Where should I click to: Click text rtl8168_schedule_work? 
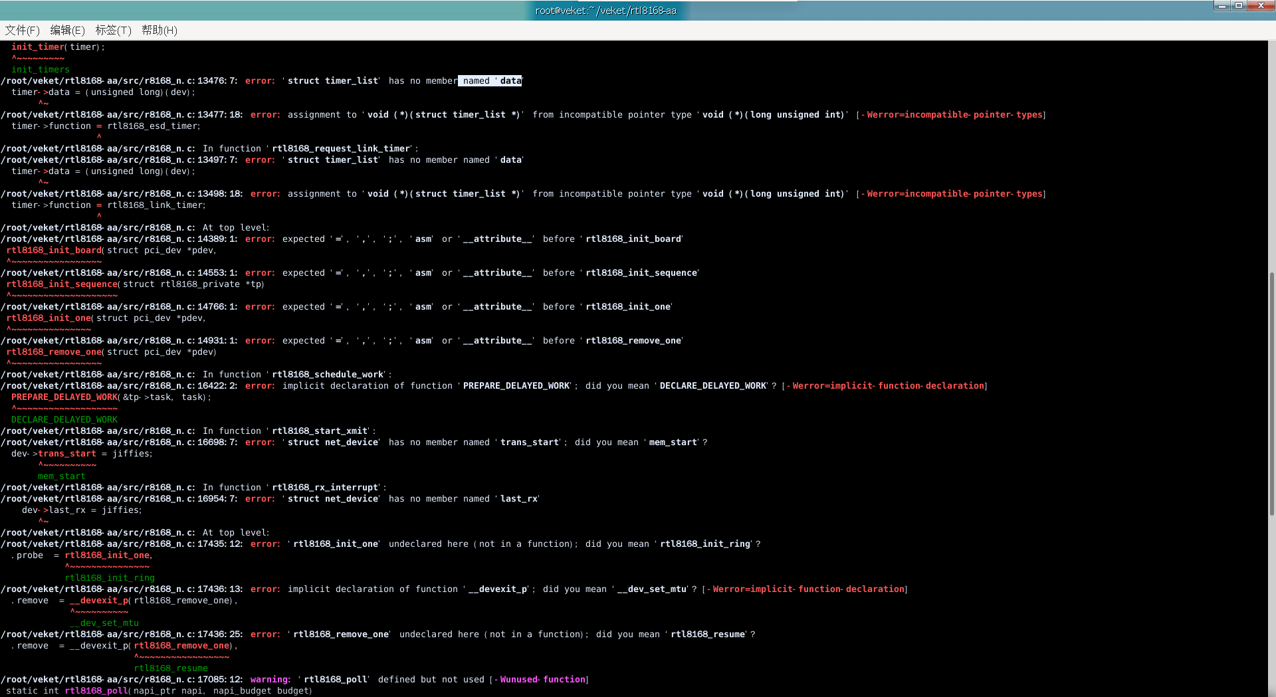pyautogui.click(x=328, y=375)
